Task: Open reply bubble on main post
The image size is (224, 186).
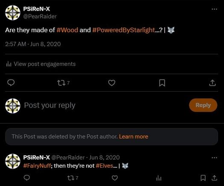Action: [11, 83]
